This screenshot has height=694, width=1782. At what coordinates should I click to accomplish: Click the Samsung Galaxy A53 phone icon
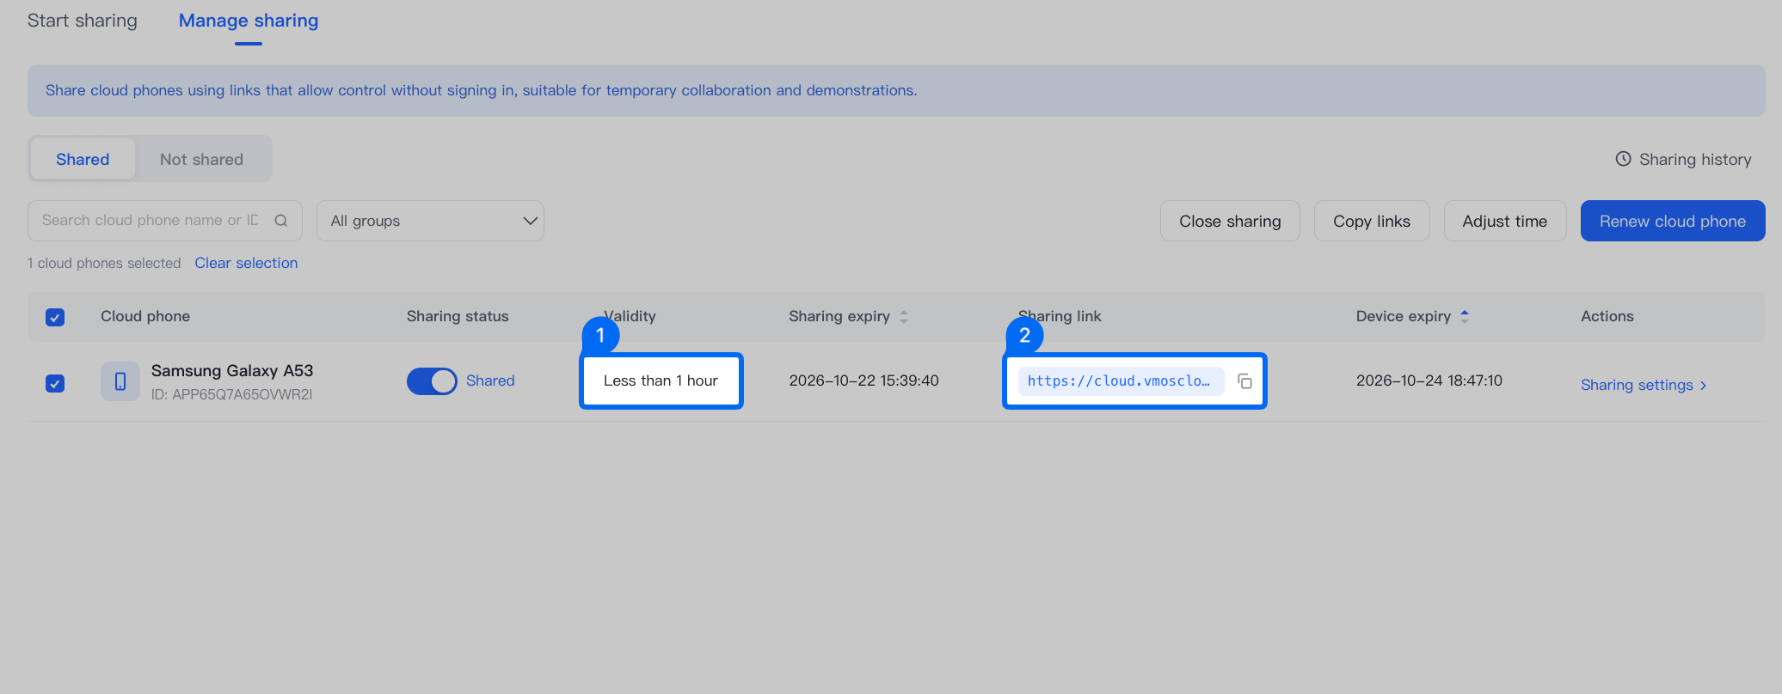click(x=120, y=381)
